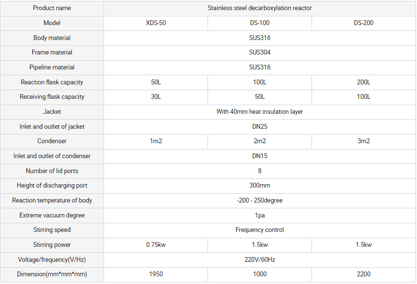The height and width of the screenshot is (284, 417).
Task: Click the "Number of lid ports" label
Action: coord(52,171)
